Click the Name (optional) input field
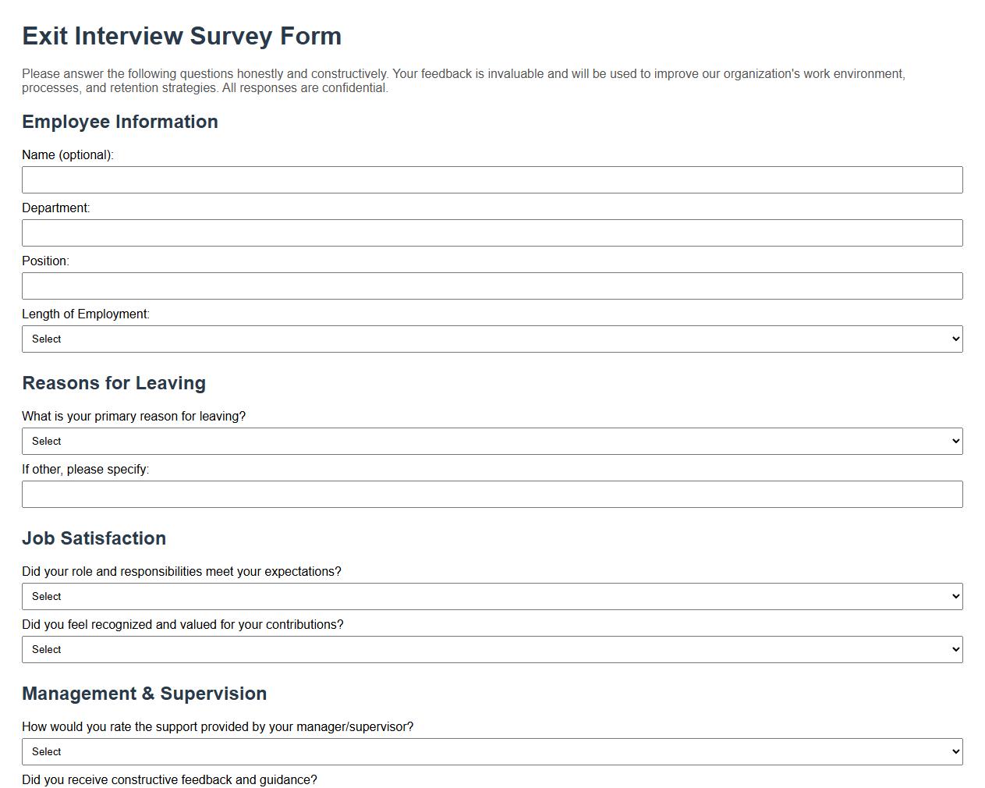The width and height of the screenshot is (985, 788). point(493,179)
